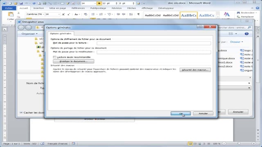Click the zoom out minus button
This screenshot has height=147, width=262.
click(224, 143)
